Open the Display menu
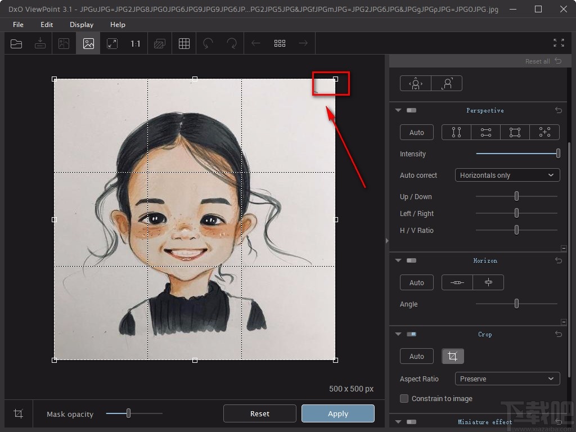Image resolution: width=576 pixels, height=432 pixels. click(81, 24)
